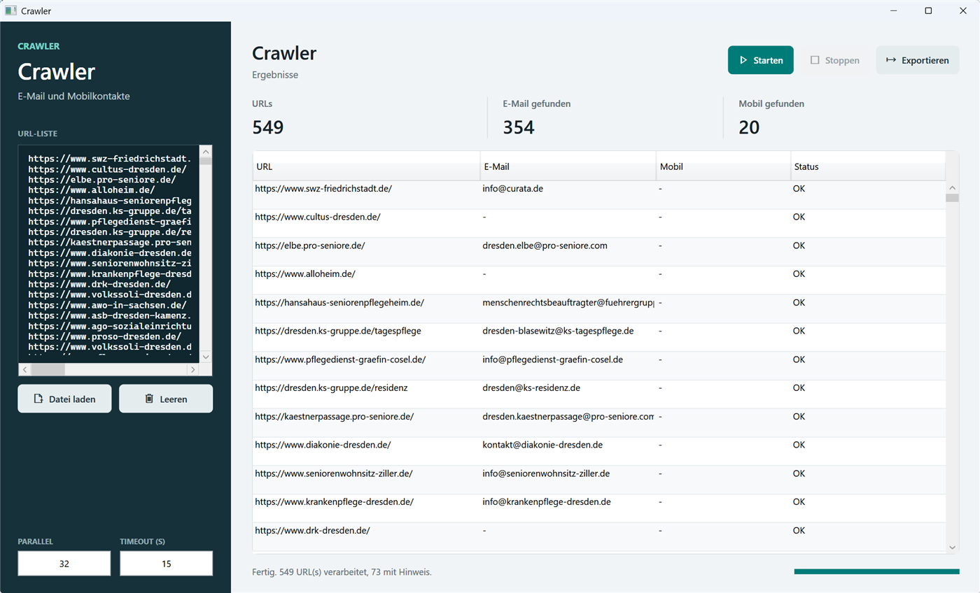Clear the URL list with Leeren
This screenshot has width=980, height=593.
point(166,399)
